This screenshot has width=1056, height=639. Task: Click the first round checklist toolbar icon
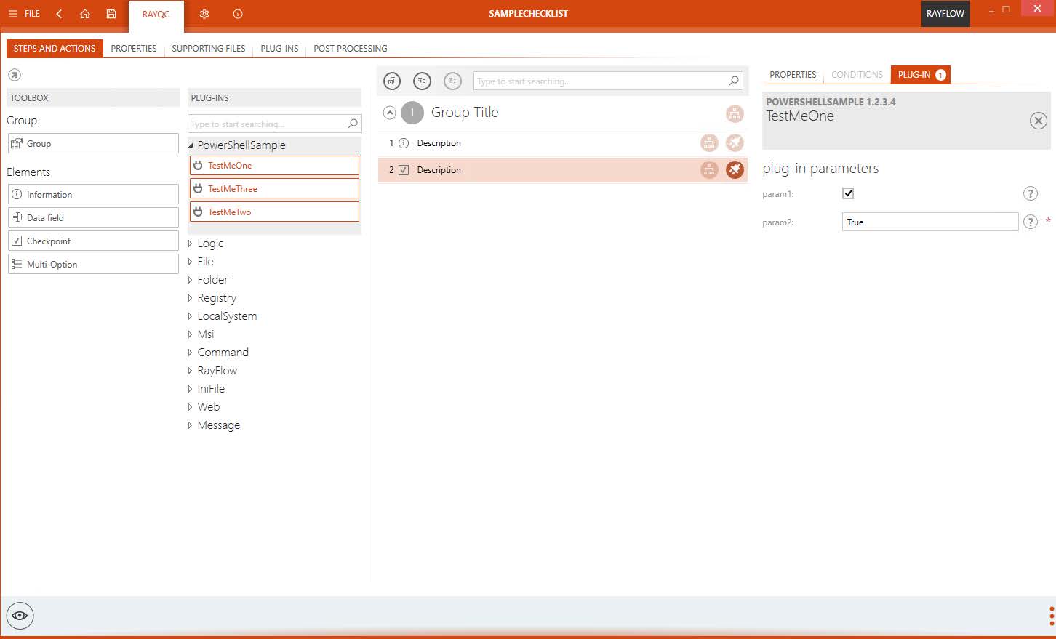[x=392, y=81]
